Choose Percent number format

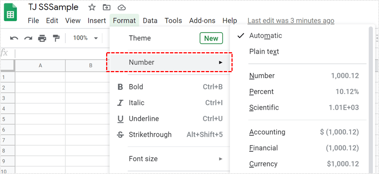click(262, 92)
